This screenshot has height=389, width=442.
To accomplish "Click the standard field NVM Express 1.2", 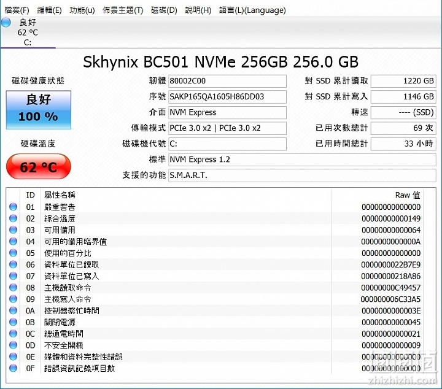I will coord(302,160).
